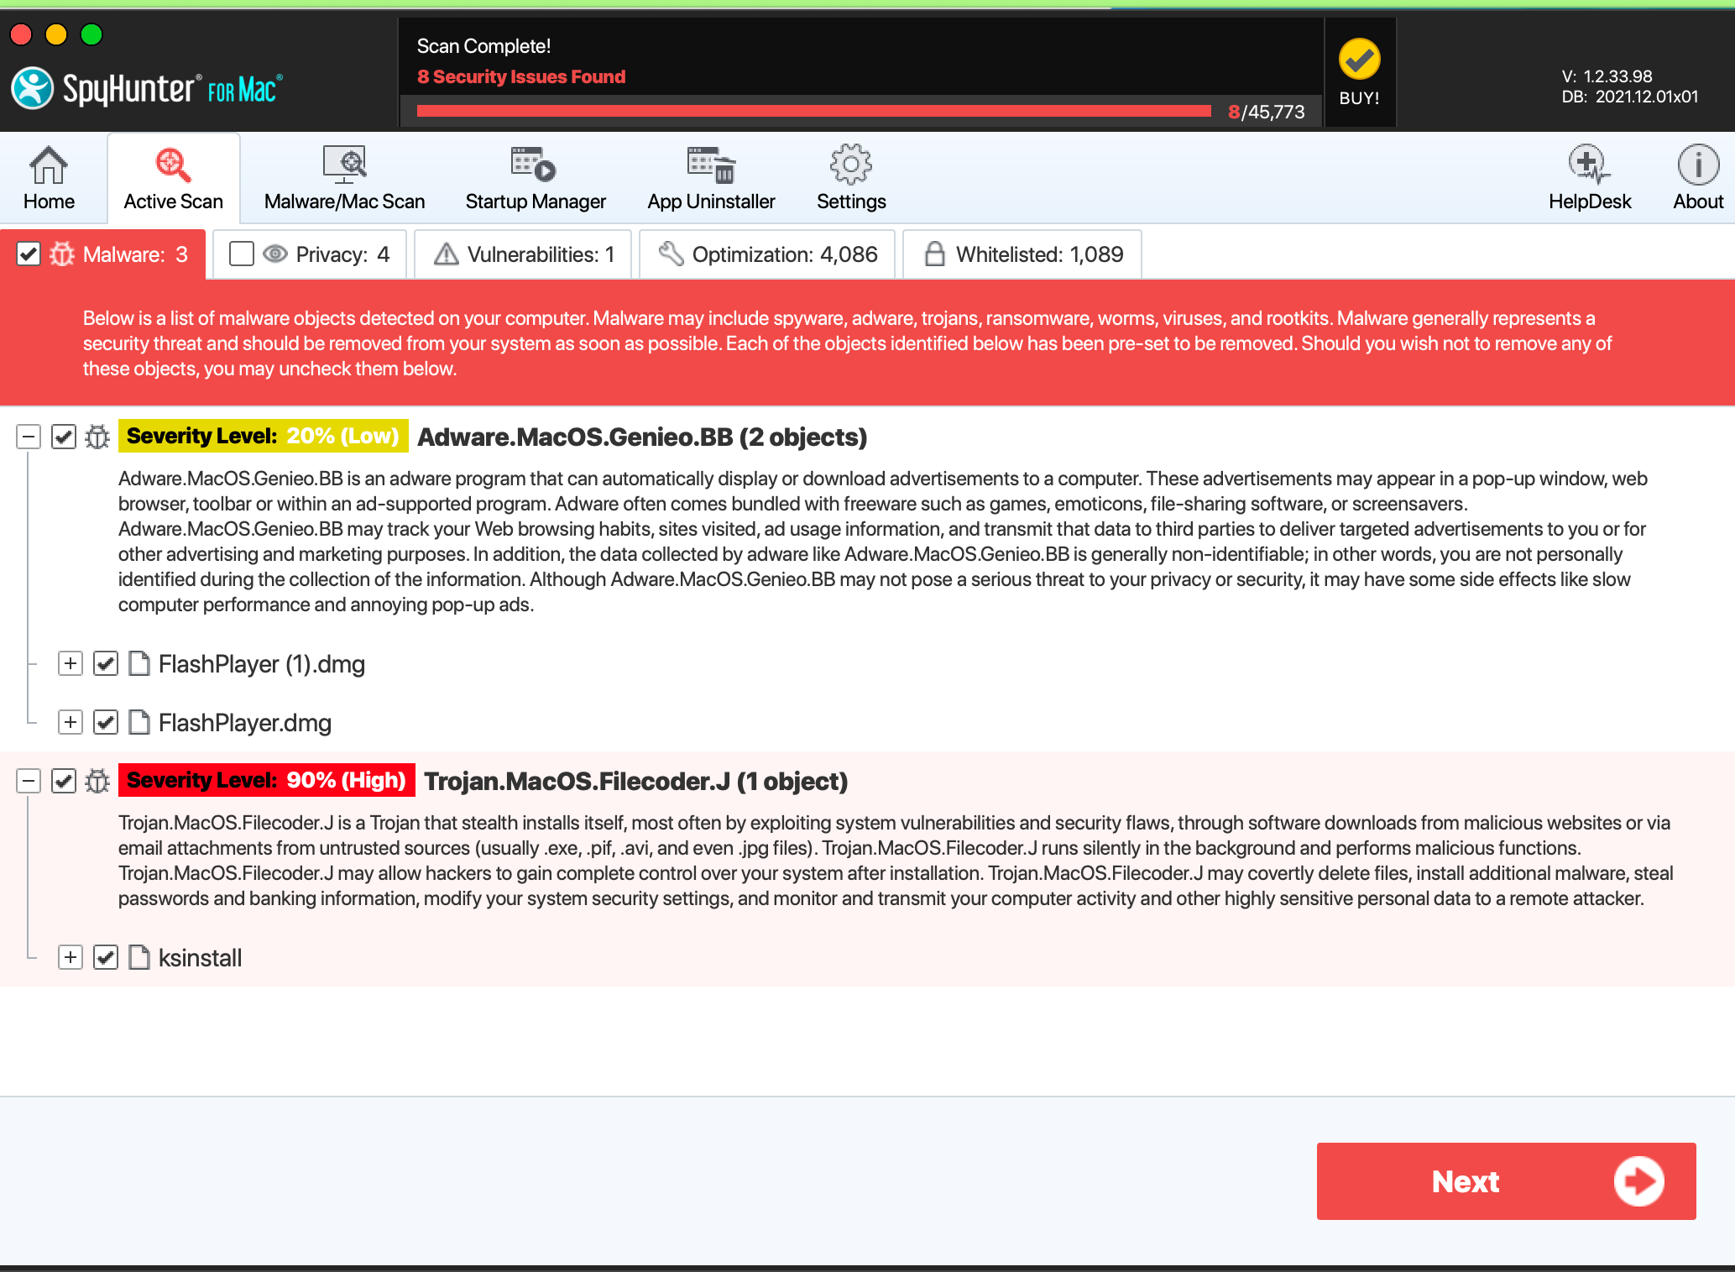
Task: Switch to the Optimization tab
Action: point(767,254)
